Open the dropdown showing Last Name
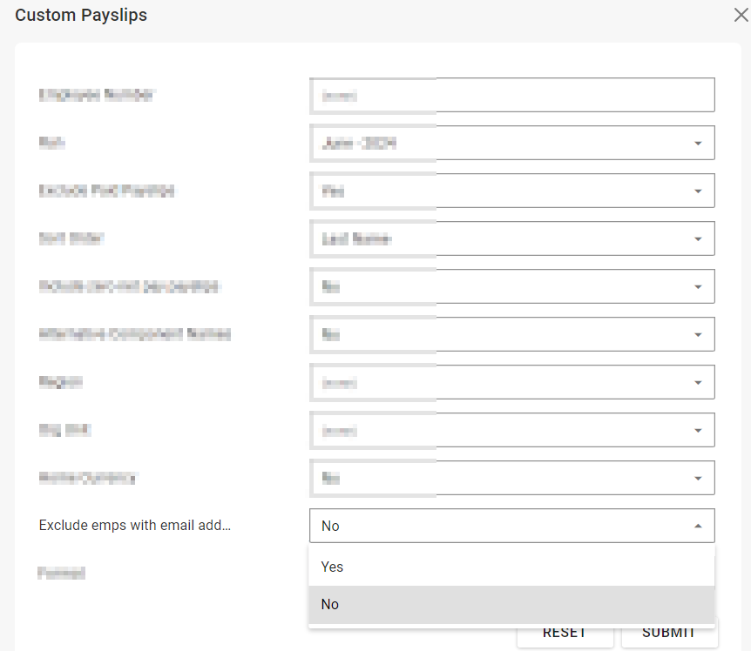The height and width of the screenshot is (651, 751). [x=511, y=239]
